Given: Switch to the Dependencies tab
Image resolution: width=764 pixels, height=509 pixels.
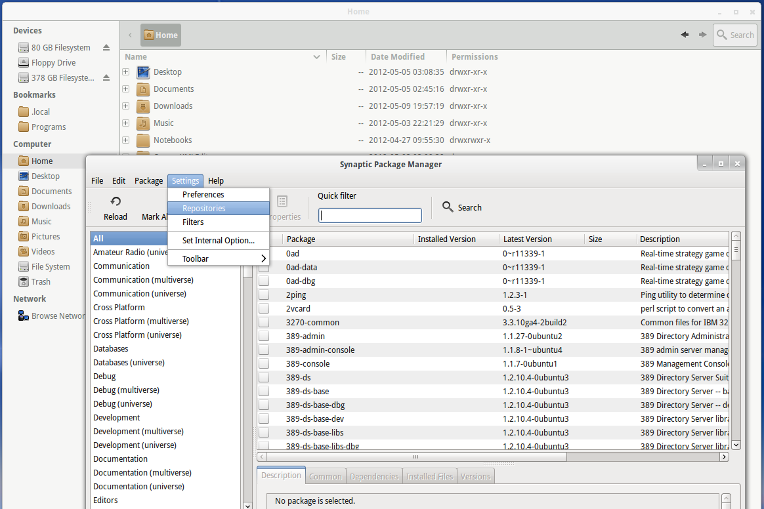Looking at the screenshot, I should [x=374, y=476].
